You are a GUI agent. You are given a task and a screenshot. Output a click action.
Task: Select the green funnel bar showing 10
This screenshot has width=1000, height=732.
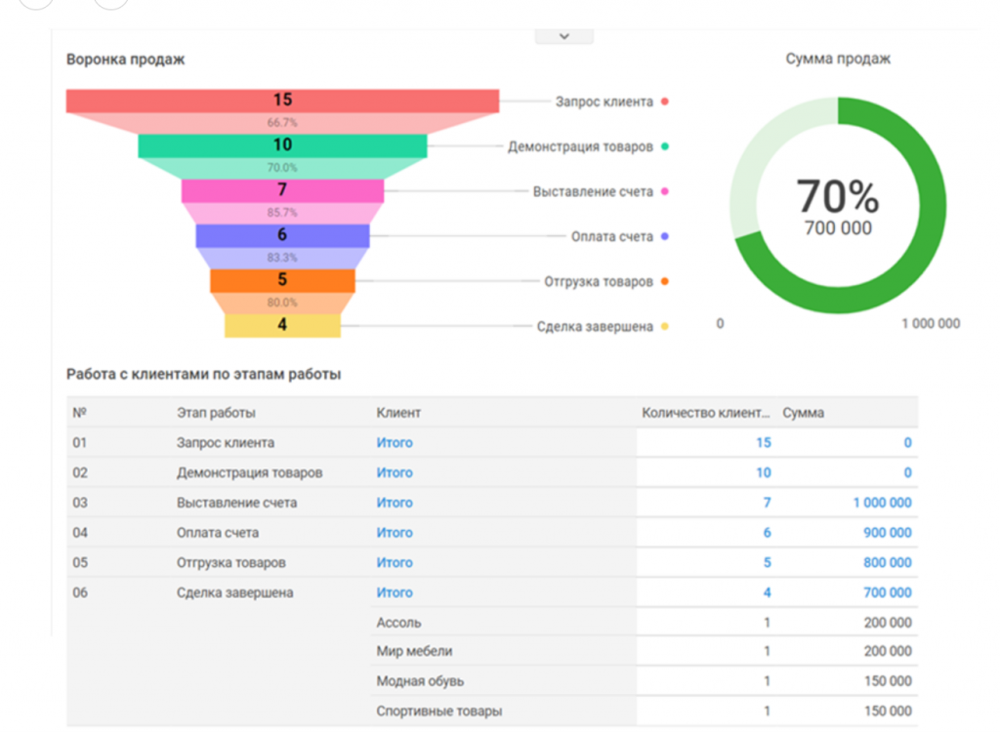click(x=282, y=145)
